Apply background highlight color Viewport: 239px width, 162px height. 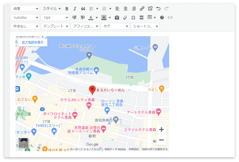tap(104, 18)
